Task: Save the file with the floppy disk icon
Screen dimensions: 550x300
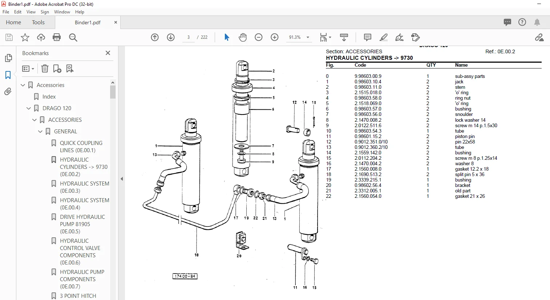Action: click(x=9, y=37)
